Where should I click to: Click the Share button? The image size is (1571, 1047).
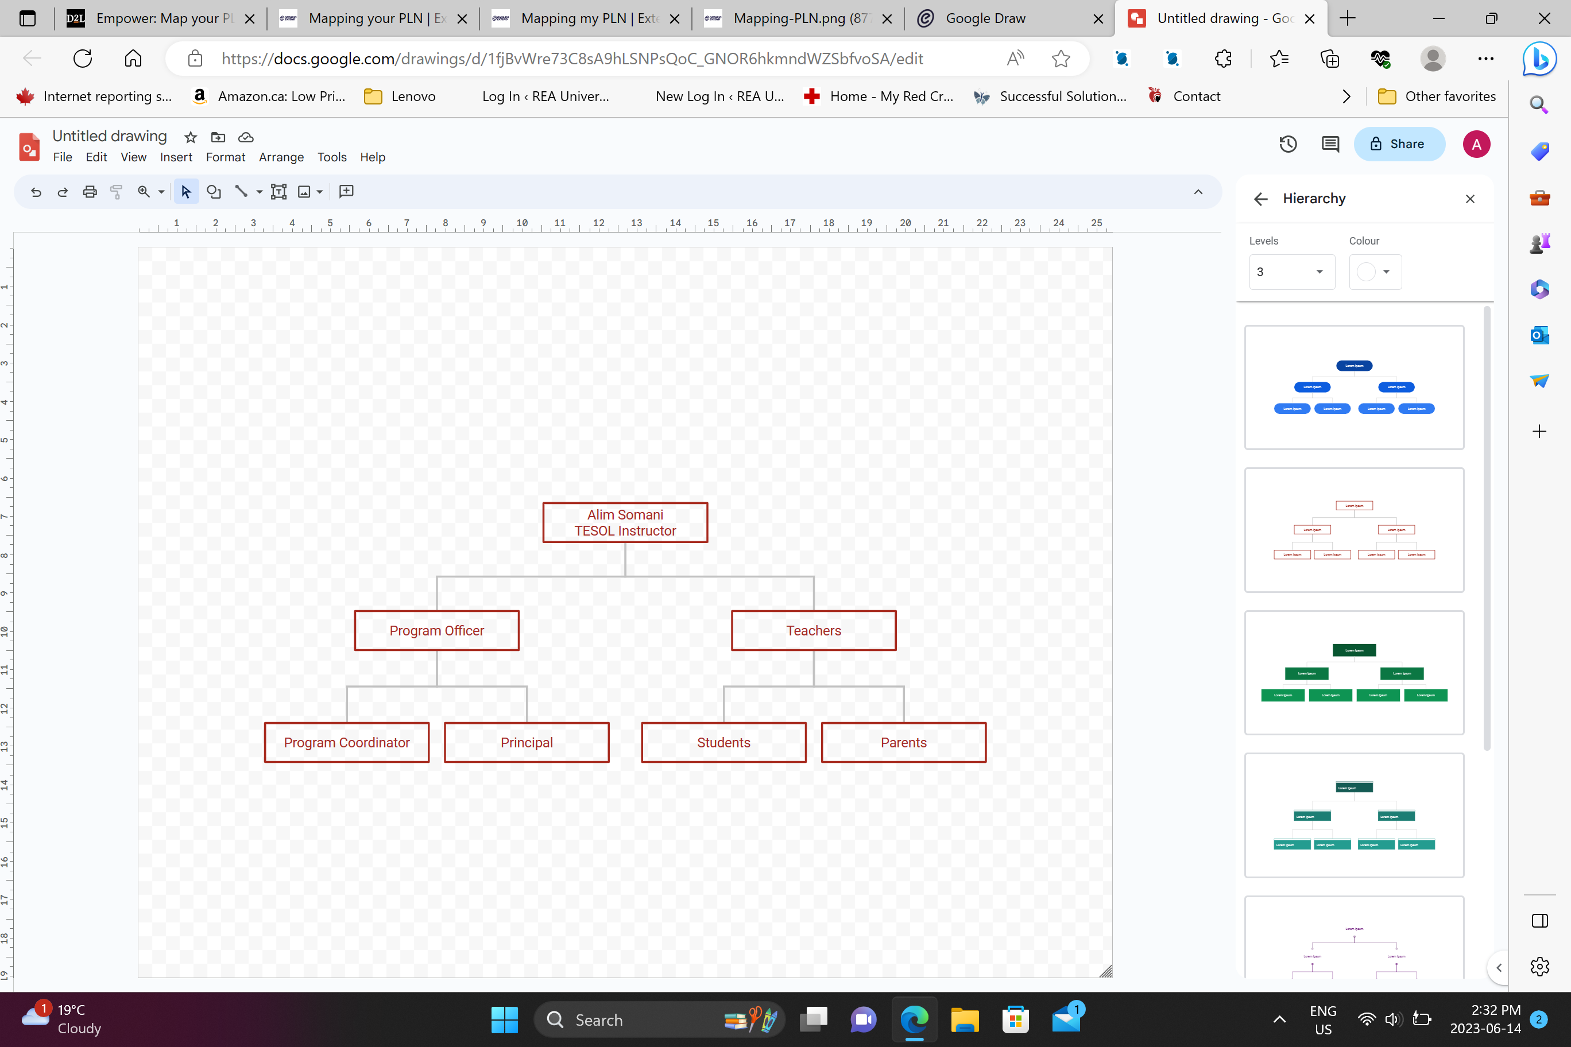click(x=1399, y=144)
